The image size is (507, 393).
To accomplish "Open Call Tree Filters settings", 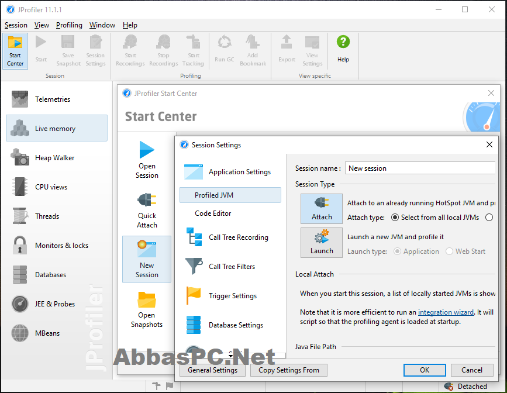I will point(230,267).
